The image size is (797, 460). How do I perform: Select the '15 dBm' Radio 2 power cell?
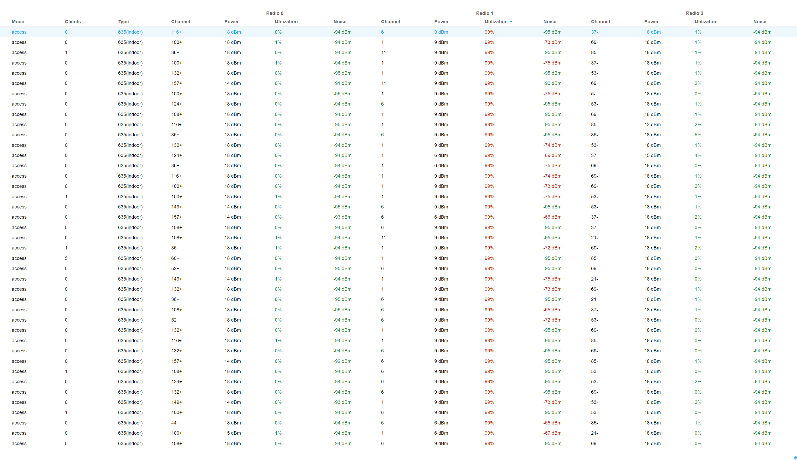tap(652, 155)
